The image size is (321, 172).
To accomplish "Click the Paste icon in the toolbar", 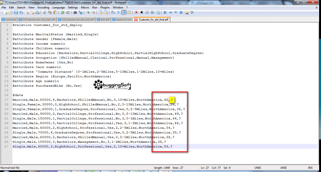I will 55,12.
